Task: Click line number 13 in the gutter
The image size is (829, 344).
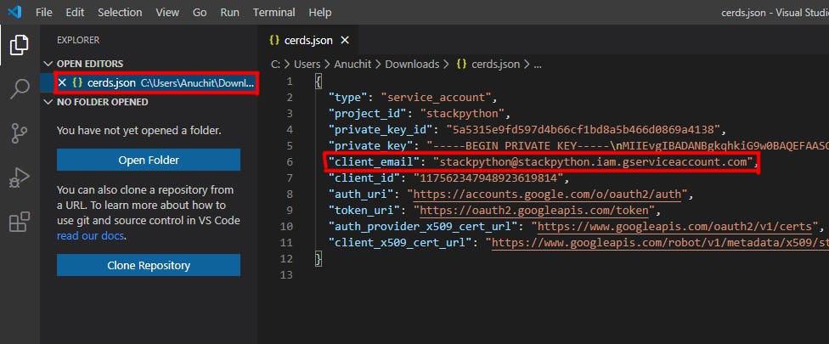Action: 286,275
